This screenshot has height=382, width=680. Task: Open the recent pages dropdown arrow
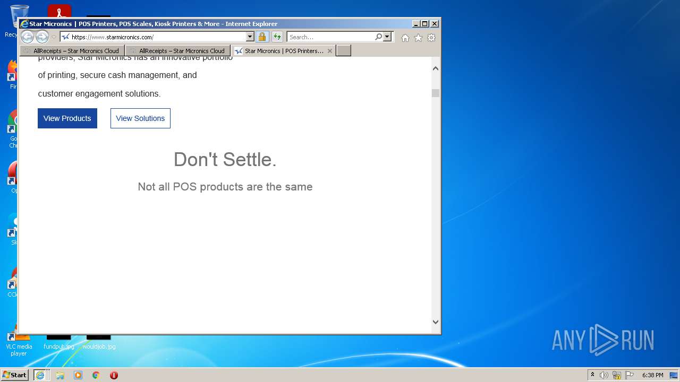click(x=54, y=37)
